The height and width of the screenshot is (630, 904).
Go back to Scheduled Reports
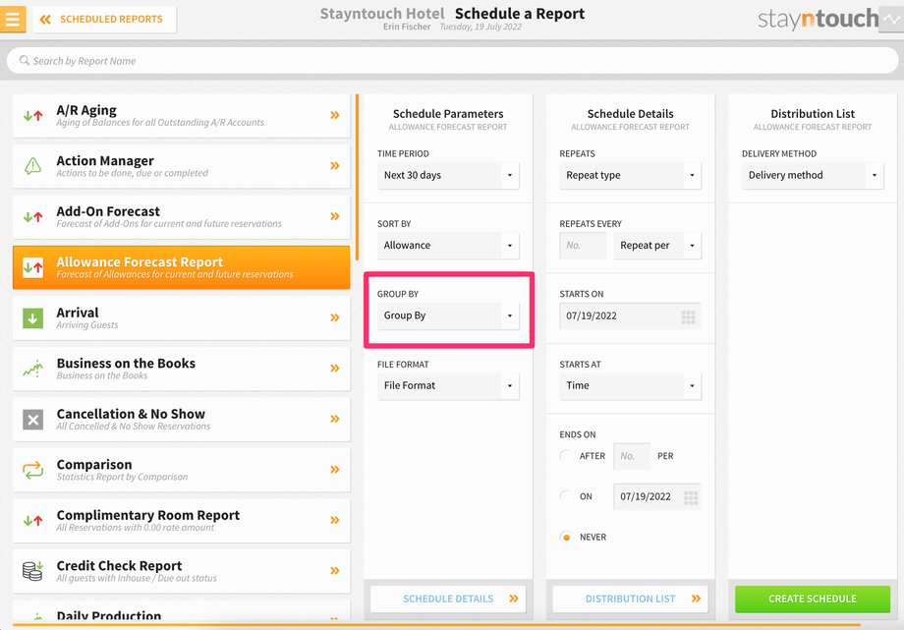pos(104,19)
